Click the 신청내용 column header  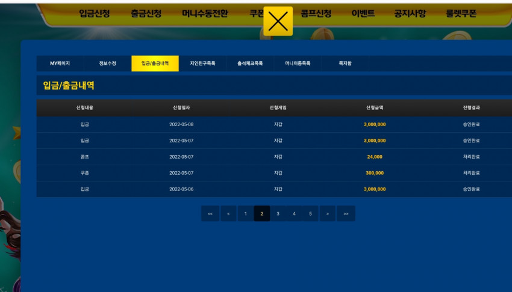[x=84, y=108]
